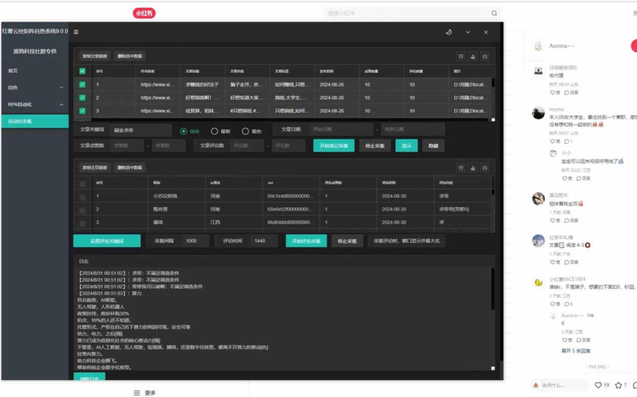Select the 最新 radio button
This screenshot has width=637, height=397.
[215, 131]
